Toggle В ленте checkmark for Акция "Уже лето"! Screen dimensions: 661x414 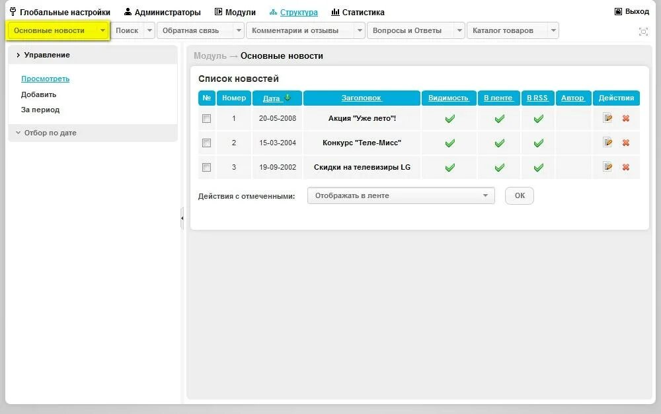(x=500, y=119)
